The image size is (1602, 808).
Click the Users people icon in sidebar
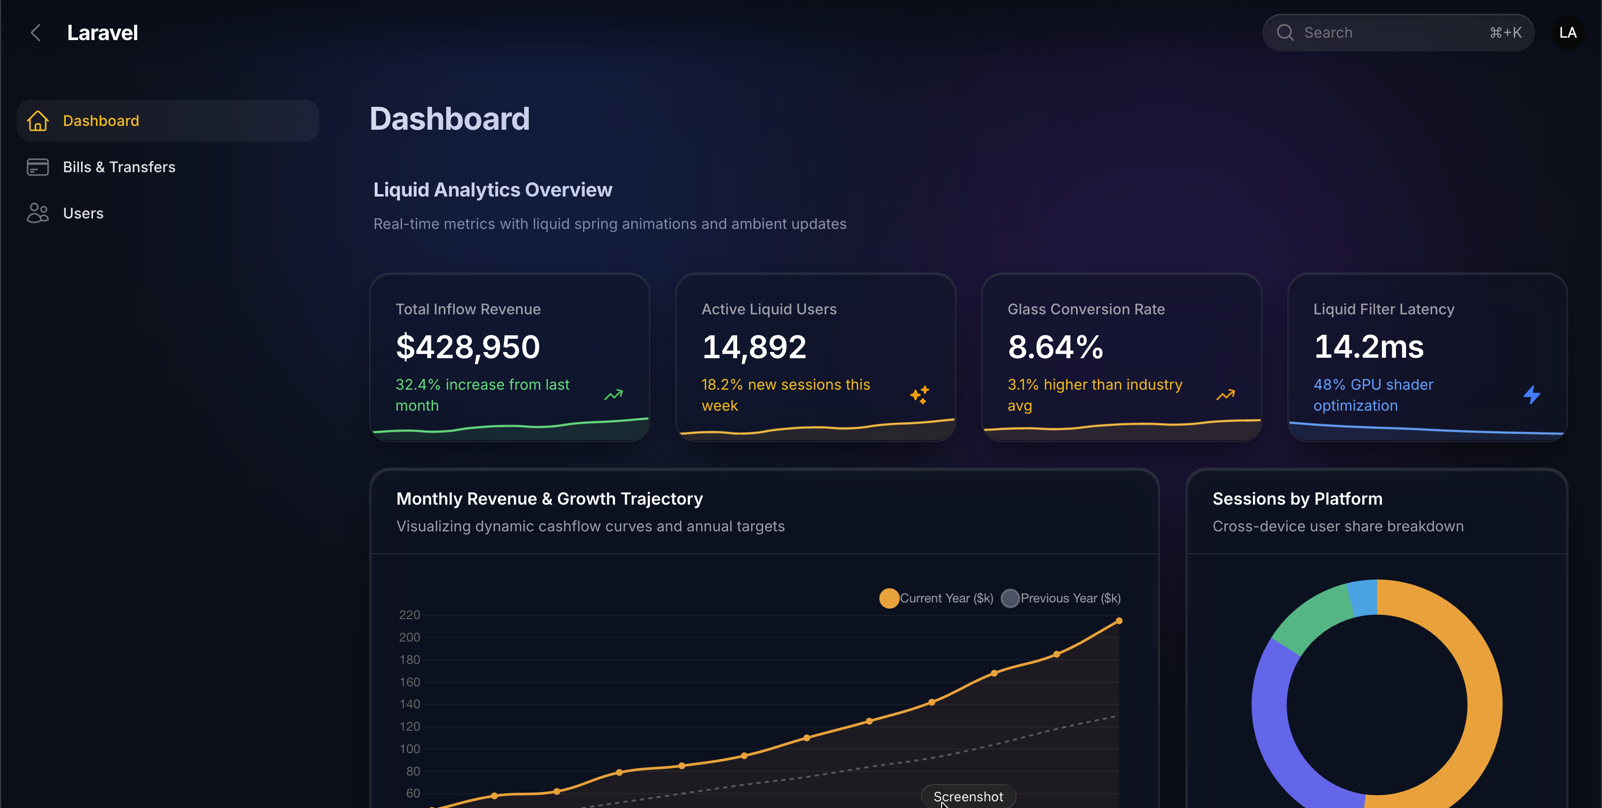point(38,213)
